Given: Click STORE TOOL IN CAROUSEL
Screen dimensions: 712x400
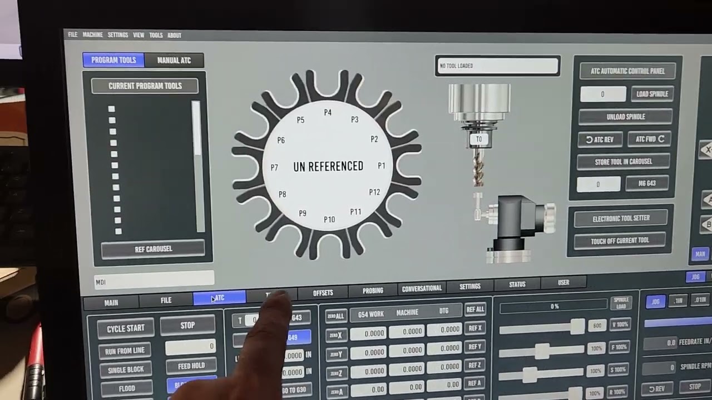Looking at the screenshot, I should click(623, 162).
